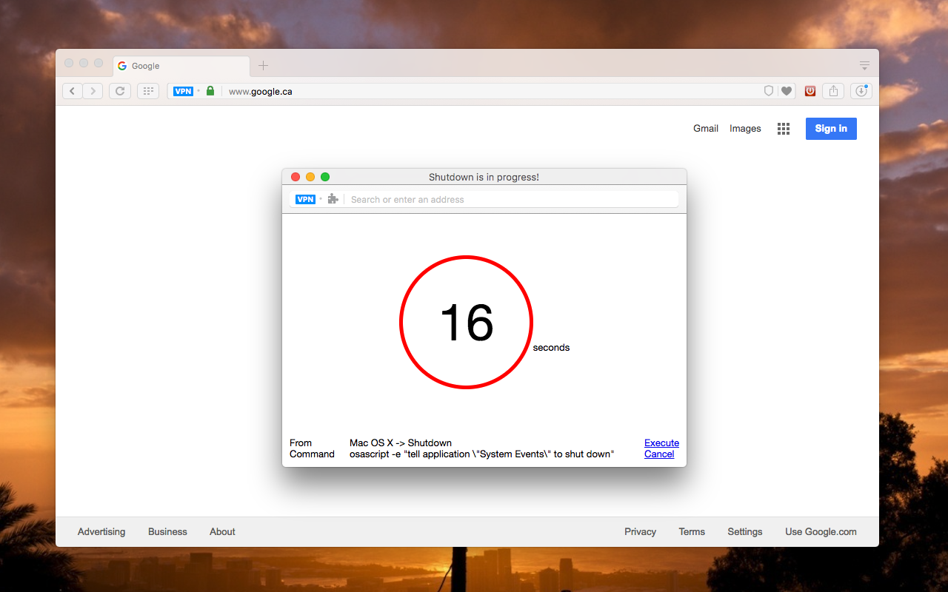Click the share icon in the toolbar
The image size is (948, 592).
click(x=833, y=91)
